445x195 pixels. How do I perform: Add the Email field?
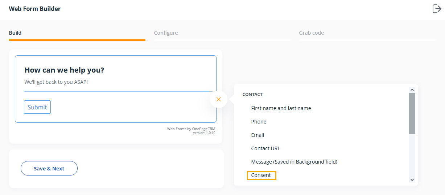(x=257, y=135)
